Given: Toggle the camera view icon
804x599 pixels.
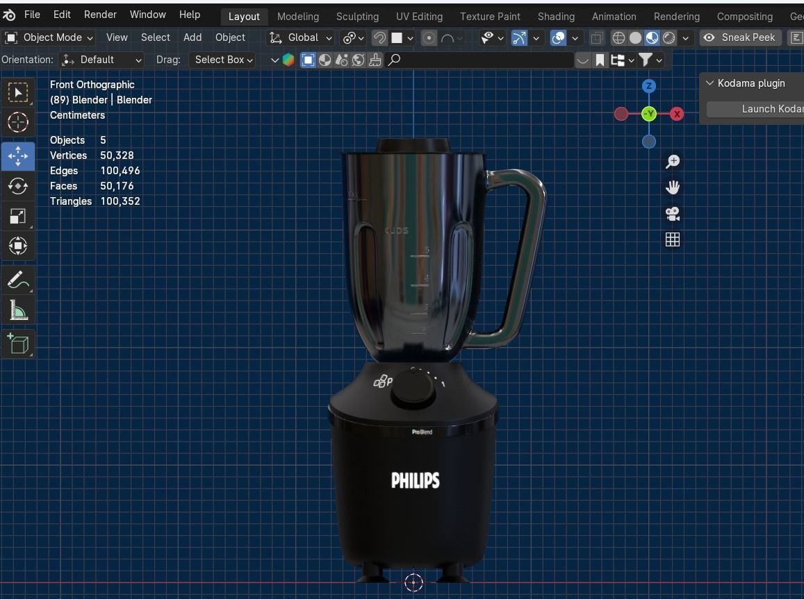Looking at the screenshot, I should (x=672, y=214).
